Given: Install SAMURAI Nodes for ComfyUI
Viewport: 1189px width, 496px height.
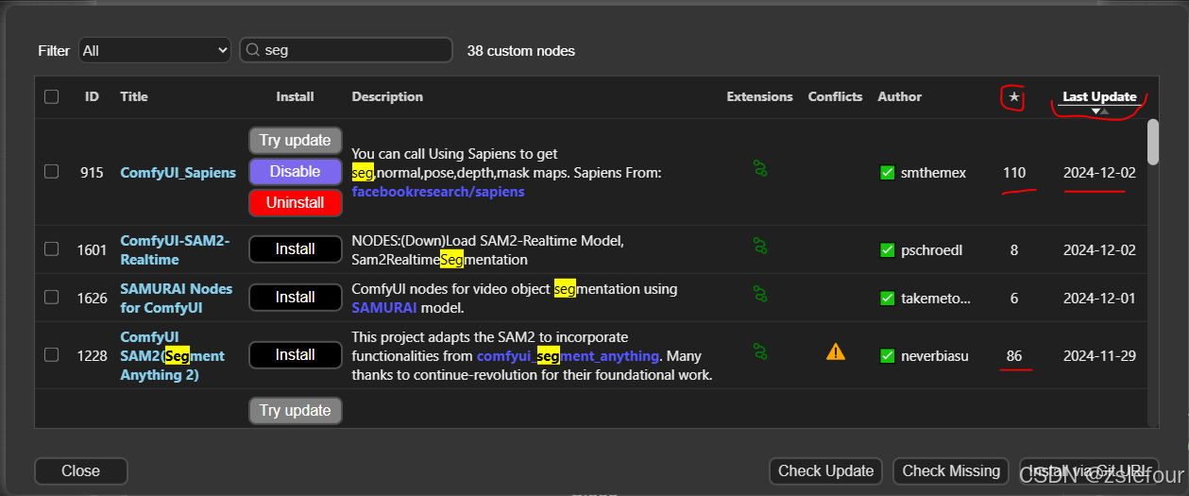Looking at the screenshot, I should [x=296, y=297].
